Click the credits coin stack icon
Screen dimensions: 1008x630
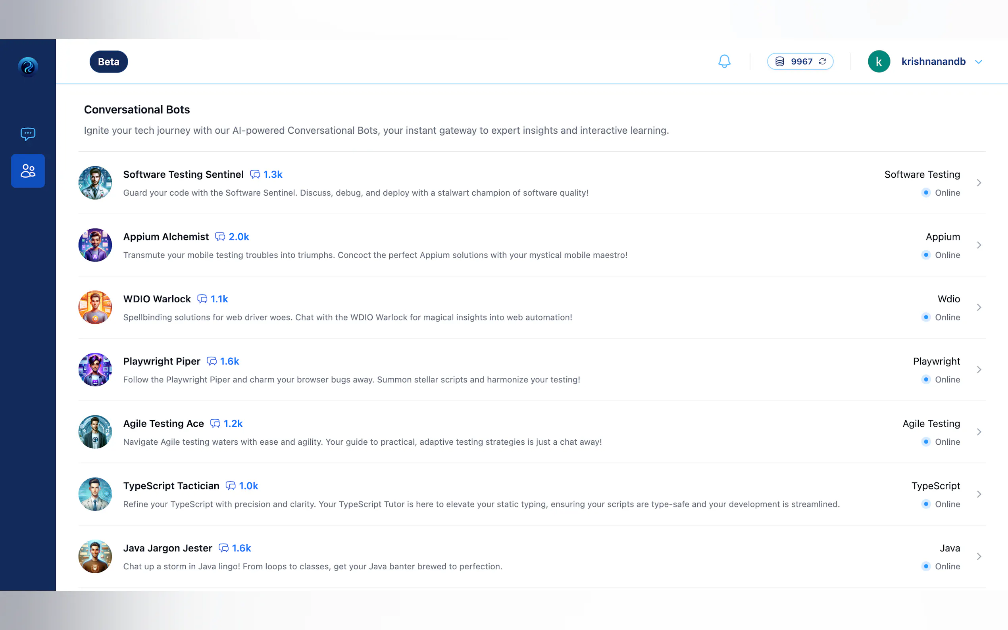780,61
